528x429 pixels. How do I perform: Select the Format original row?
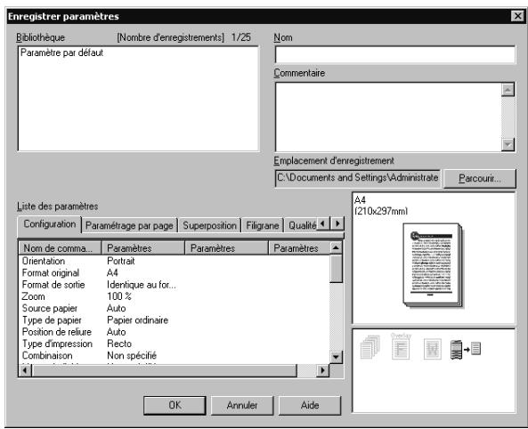175,272
